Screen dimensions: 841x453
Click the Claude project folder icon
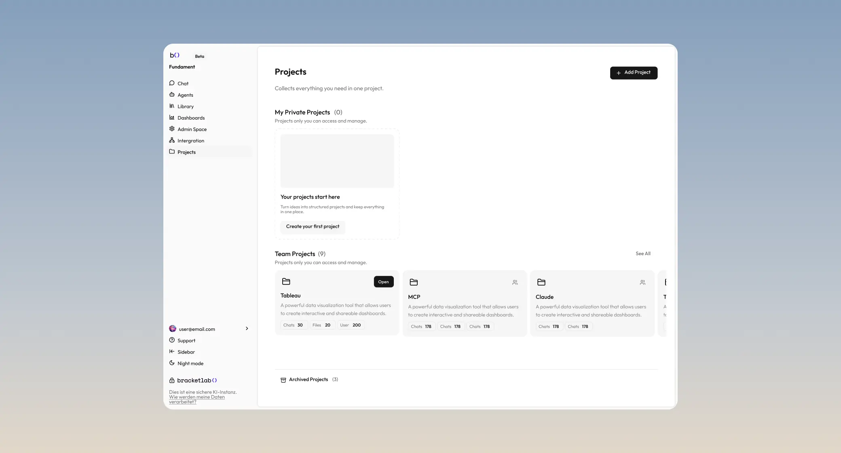(541, 282)
